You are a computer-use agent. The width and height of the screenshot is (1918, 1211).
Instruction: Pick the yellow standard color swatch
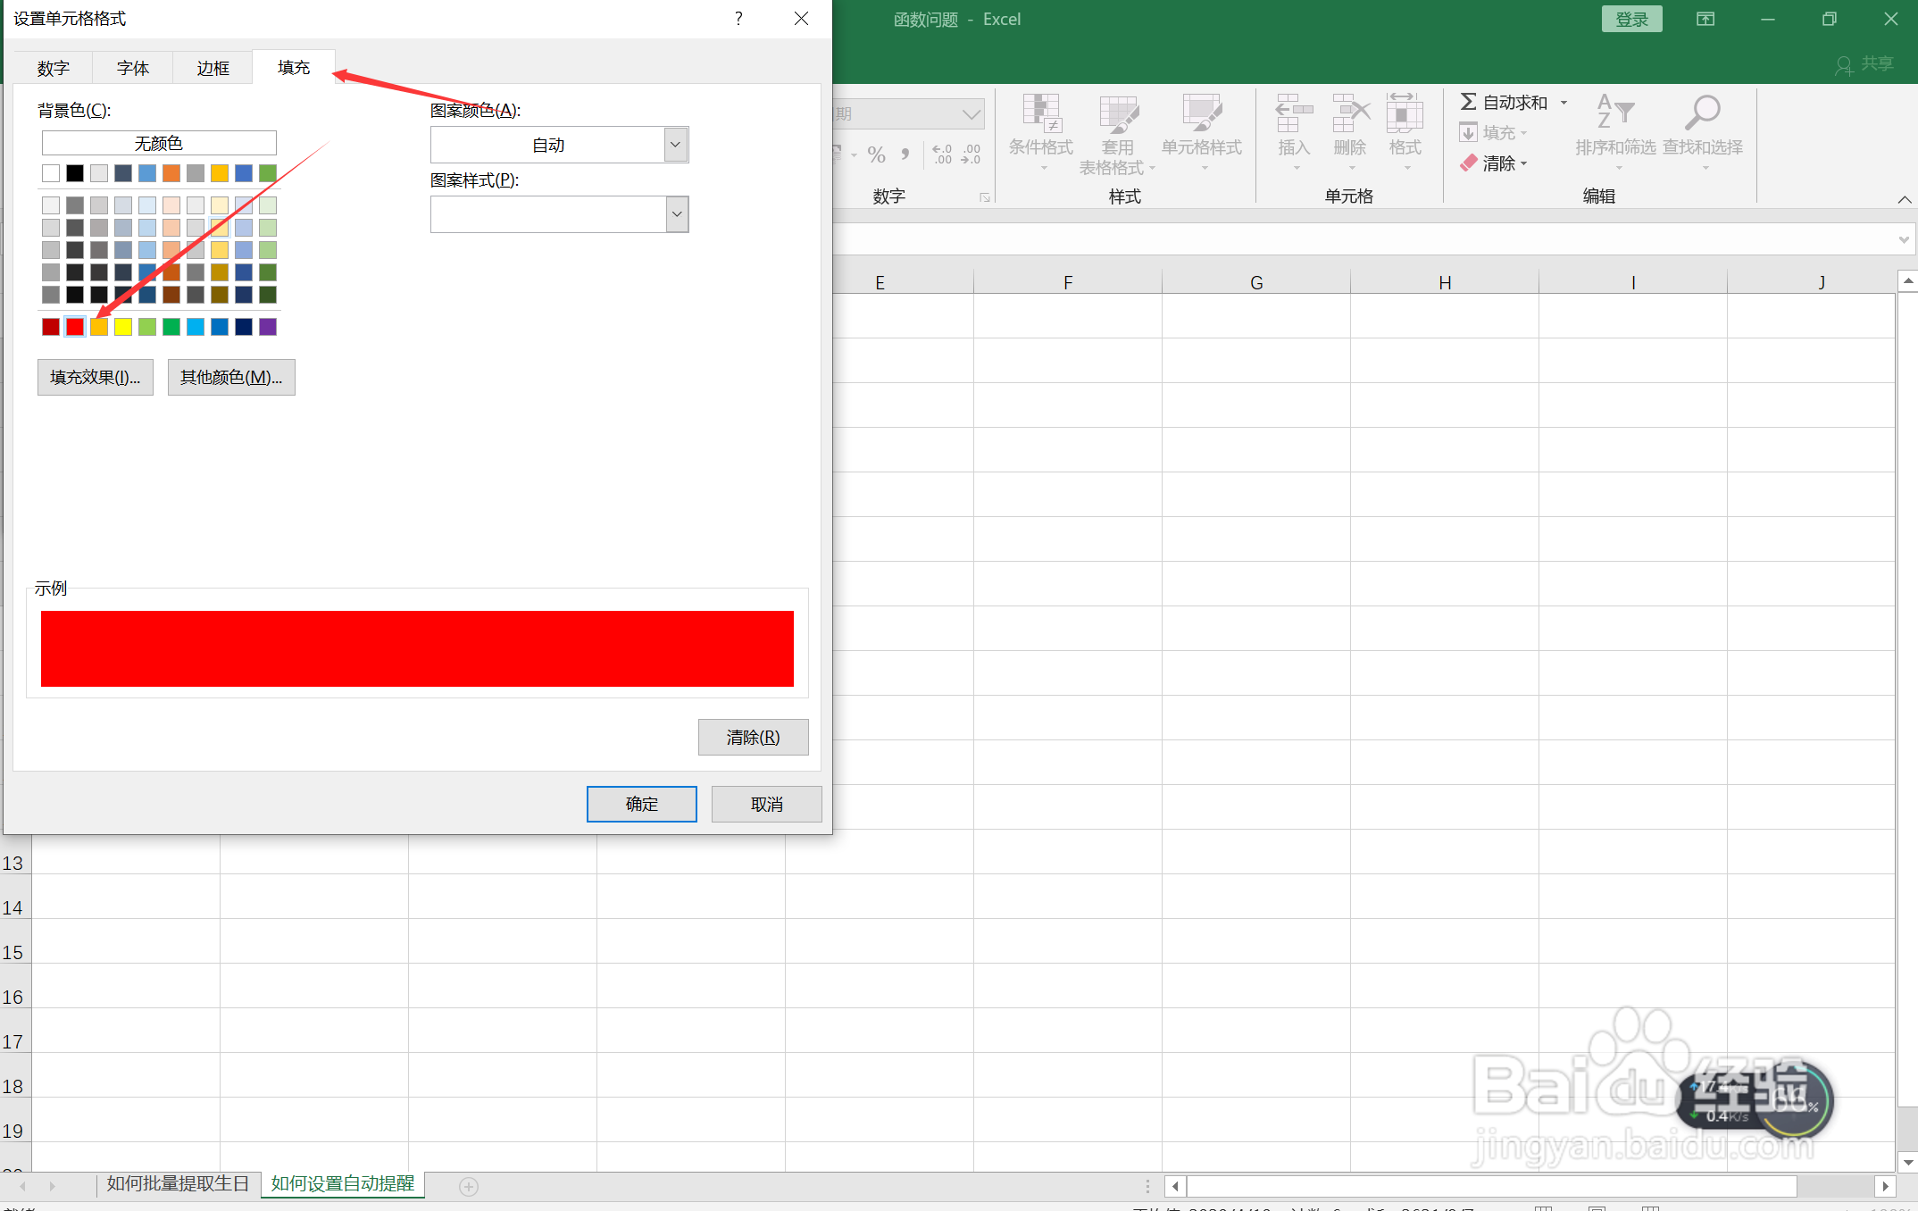click(123, 327)
